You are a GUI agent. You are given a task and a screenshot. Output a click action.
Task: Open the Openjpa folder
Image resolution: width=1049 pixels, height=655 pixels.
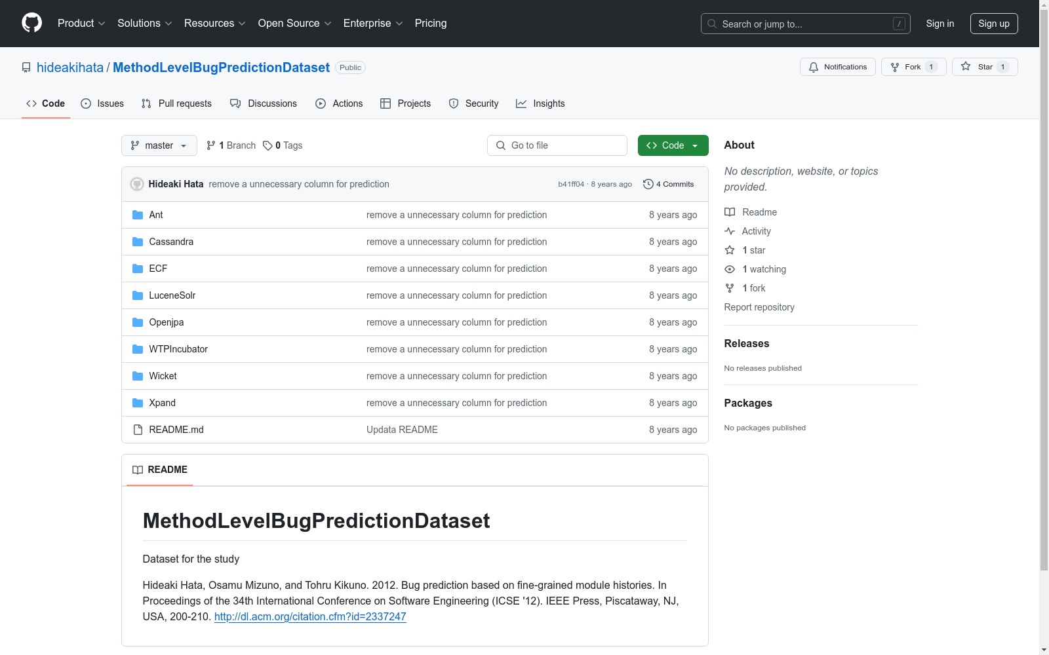pos(167,322)
